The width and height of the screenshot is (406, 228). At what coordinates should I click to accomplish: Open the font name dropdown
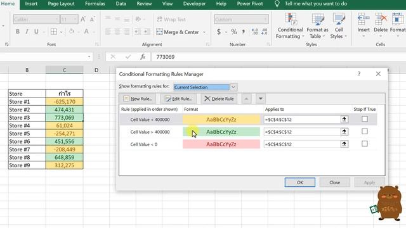pyautogui.click(x=56, y=19)
